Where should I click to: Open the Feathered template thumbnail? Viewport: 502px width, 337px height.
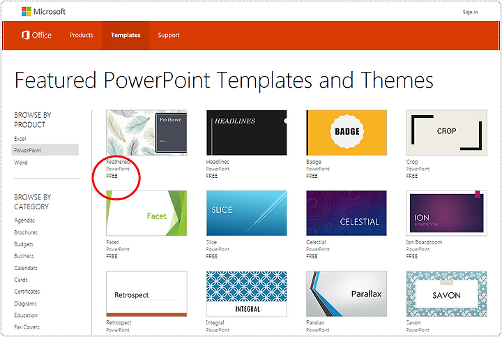pyautogui.click(x=146, y=133)
